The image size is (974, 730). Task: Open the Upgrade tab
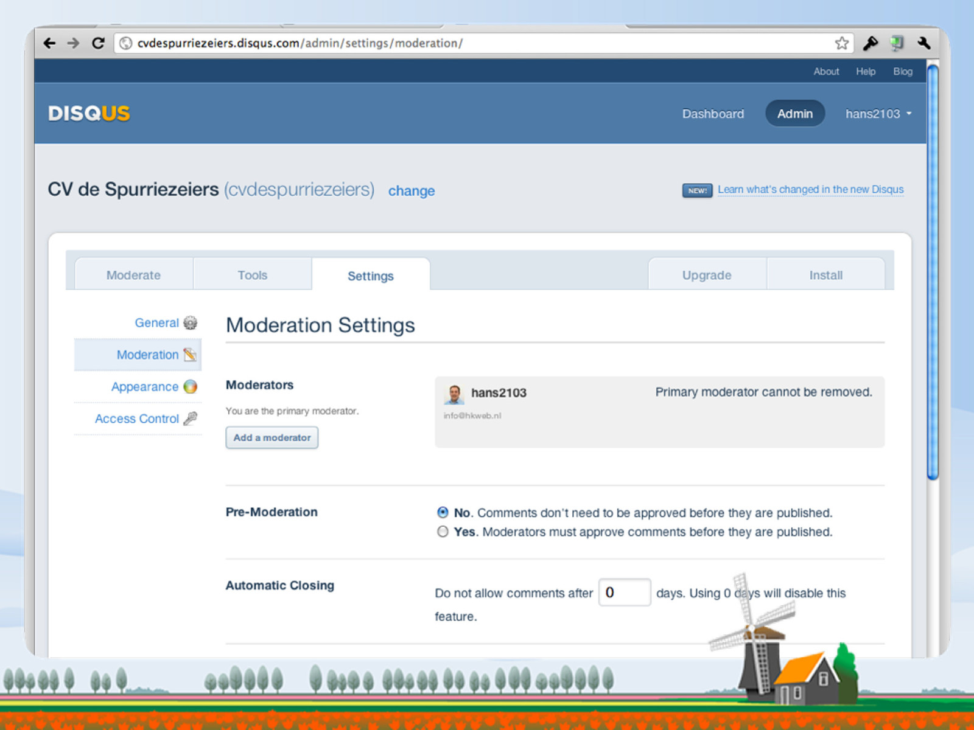(x=707, y=275)
